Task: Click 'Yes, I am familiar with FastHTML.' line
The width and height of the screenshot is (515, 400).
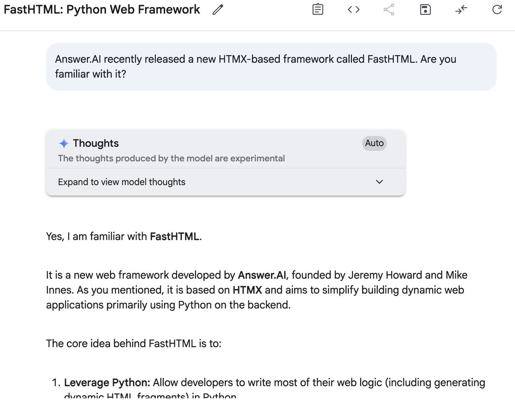Action: coord(124,236)
